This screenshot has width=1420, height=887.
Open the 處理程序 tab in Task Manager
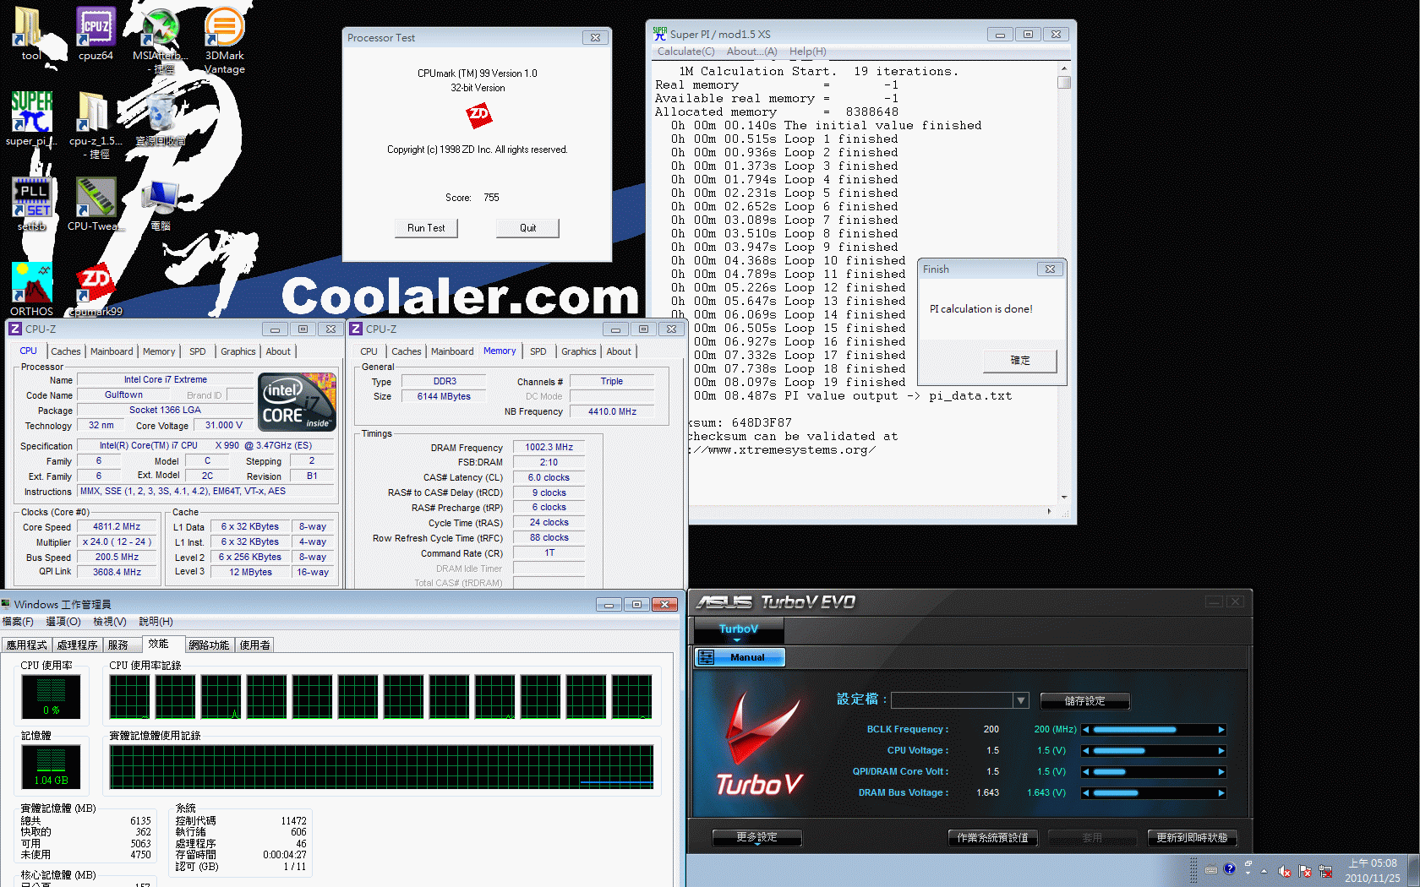77,645
